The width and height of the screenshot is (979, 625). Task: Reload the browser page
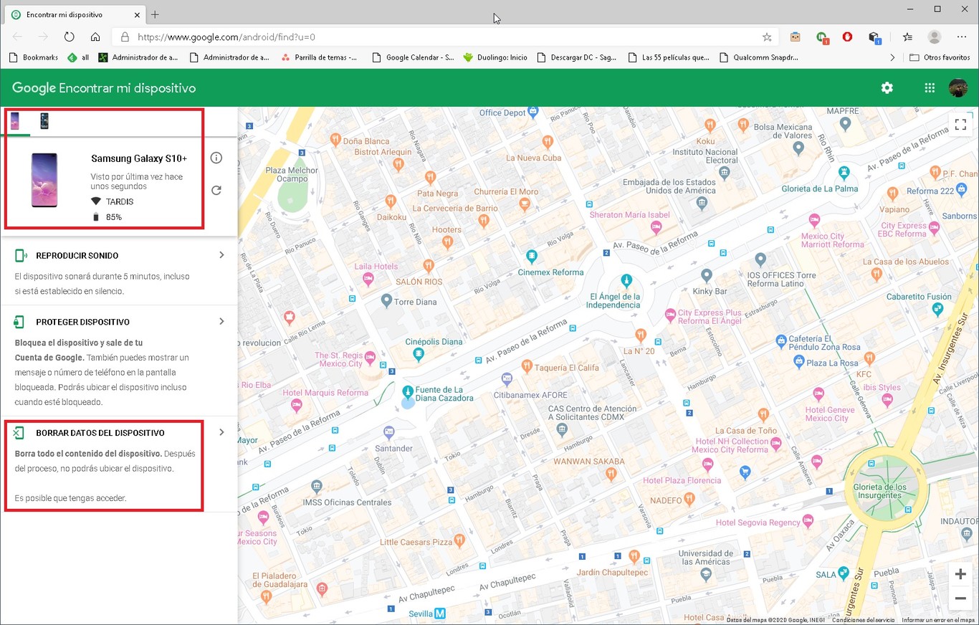(x=69, y=37)
